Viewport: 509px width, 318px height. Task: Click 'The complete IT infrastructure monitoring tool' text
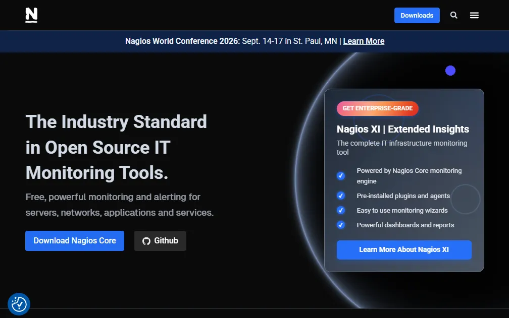tap(402, 148)
